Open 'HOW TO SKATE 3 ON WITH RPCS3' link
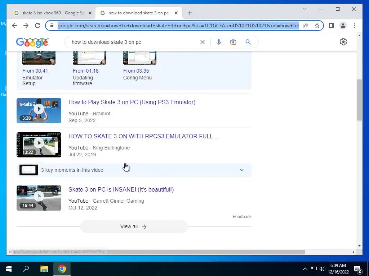 click(x=143, y=136)
